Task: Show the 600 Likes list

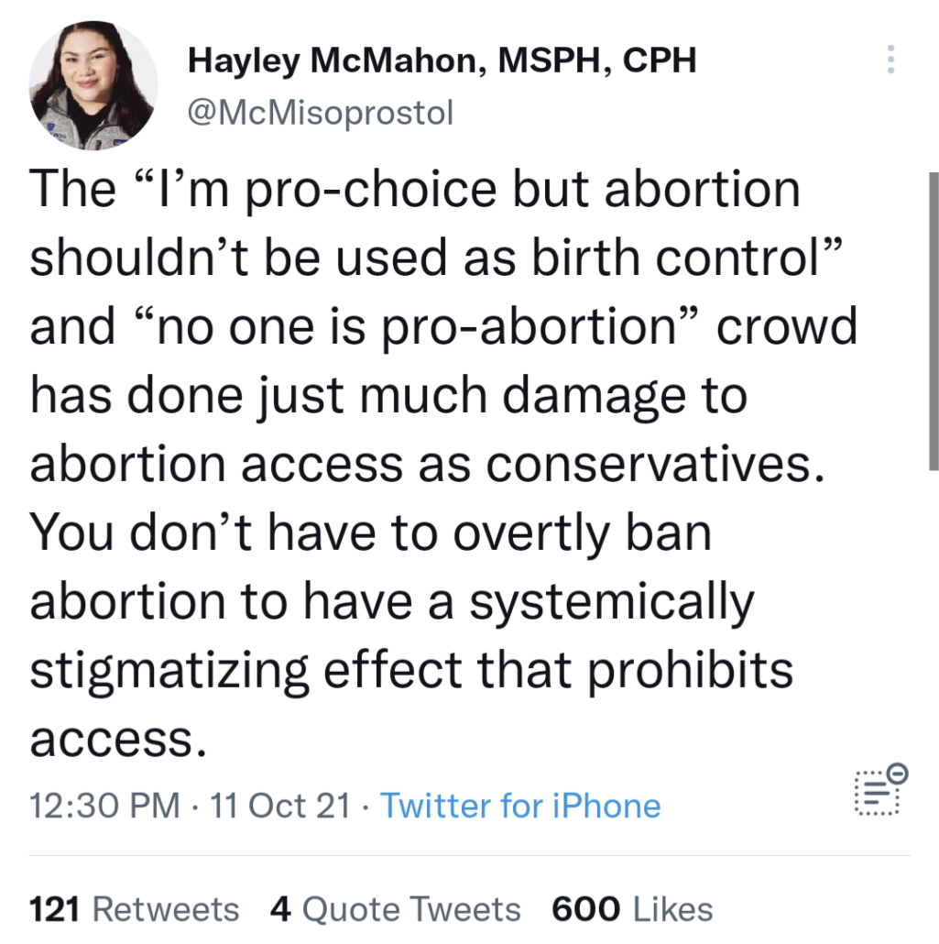Action: click(x=632, y=909)
